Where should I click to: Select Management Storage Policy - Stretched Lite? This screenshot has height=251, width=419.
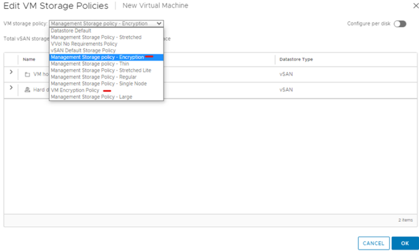[101, 70]
